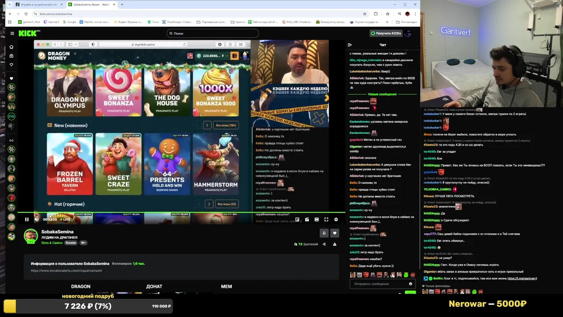The width and height of the screenshot is (563, 317).
Task: Open the 'Kpirma' bookmark folder
Action: click(238, 22)
